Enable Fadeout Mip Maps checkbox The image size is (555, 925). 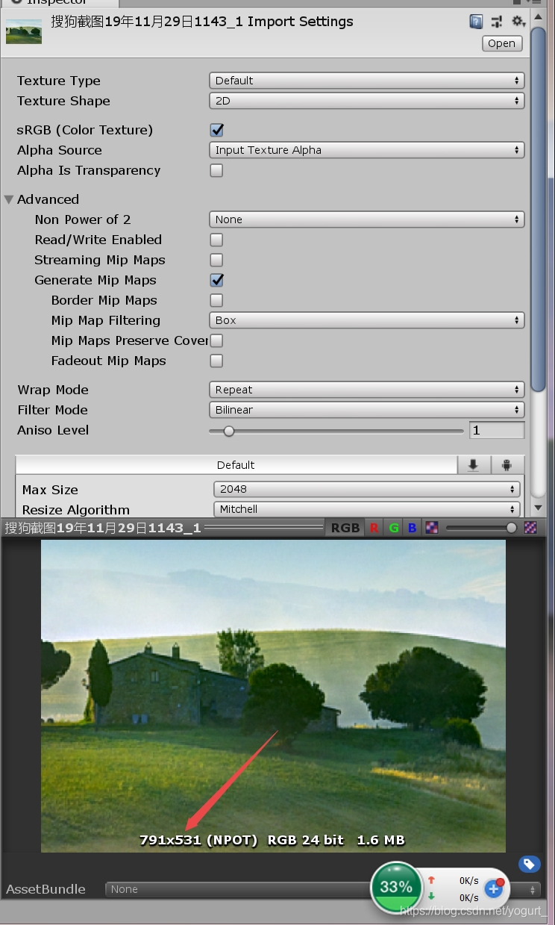coord(217,361)
